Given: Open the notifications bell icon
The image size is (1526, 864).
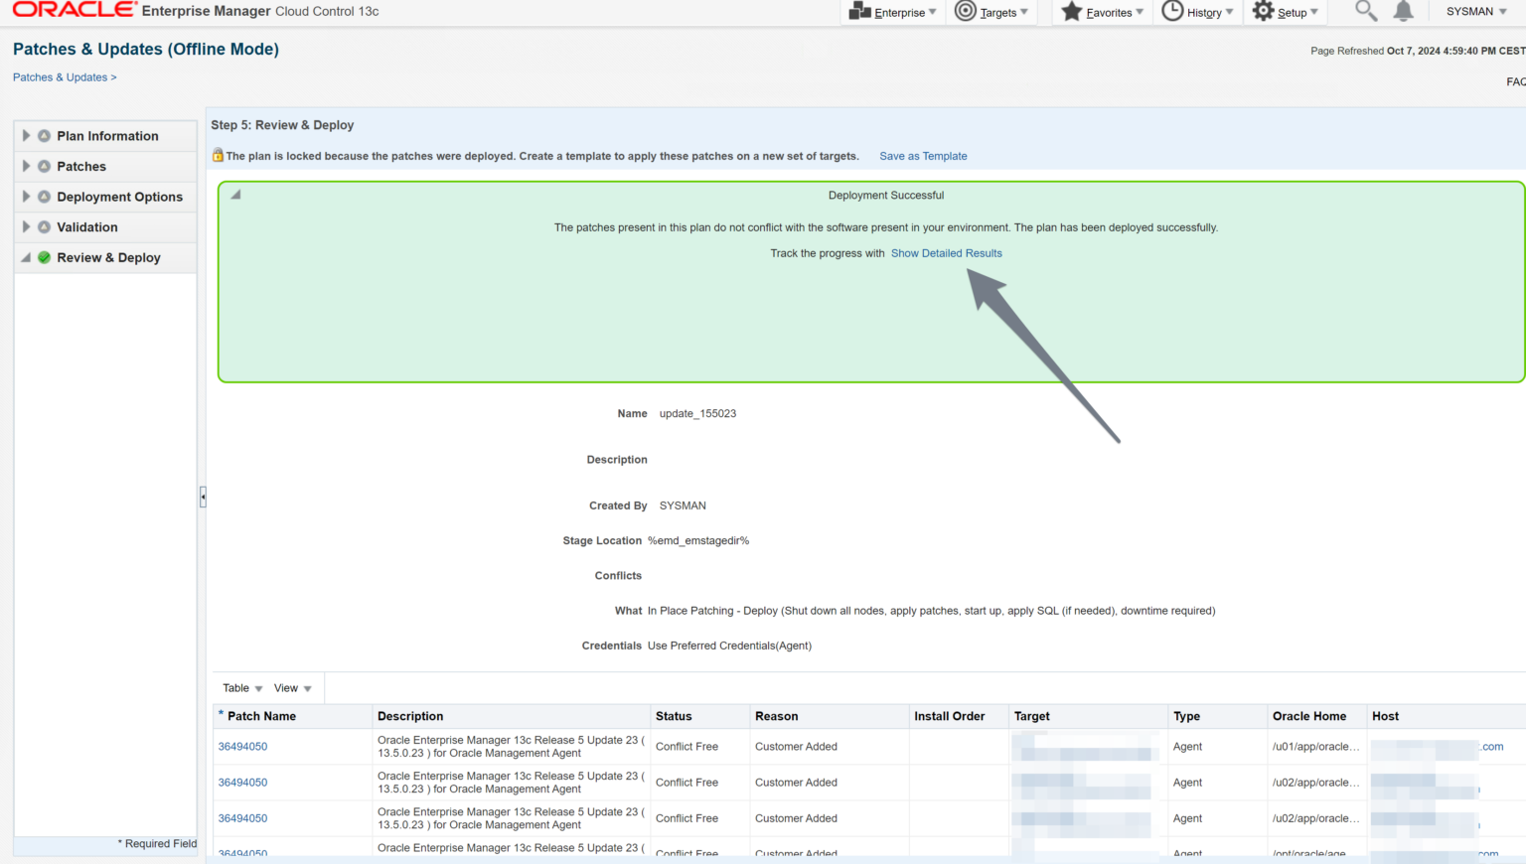Looking at the screenshot, I should pos(1403,11).
